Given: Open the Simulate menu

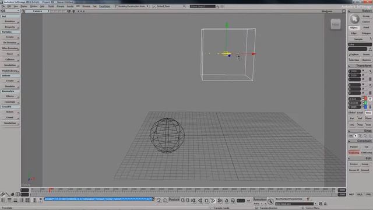Looking at the screenshot, I should pyautogui.click(x=86, y=6).
